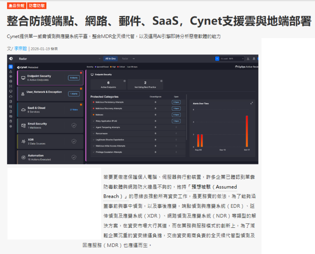Click the info icon on Active Endpoints card
The width and height of the screenshot is (315, 254).
point(125,81)
